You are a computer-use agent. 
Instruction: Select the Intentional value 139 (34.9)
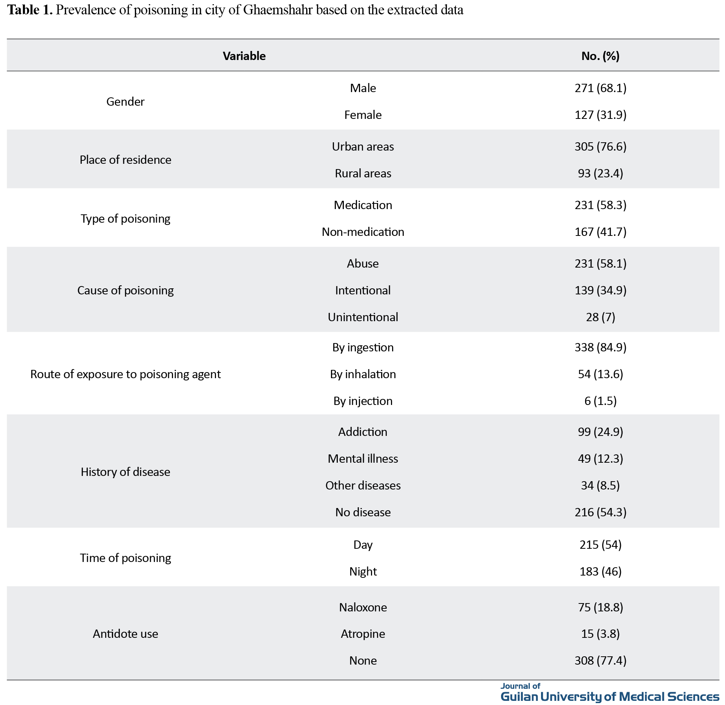point(600,290)
